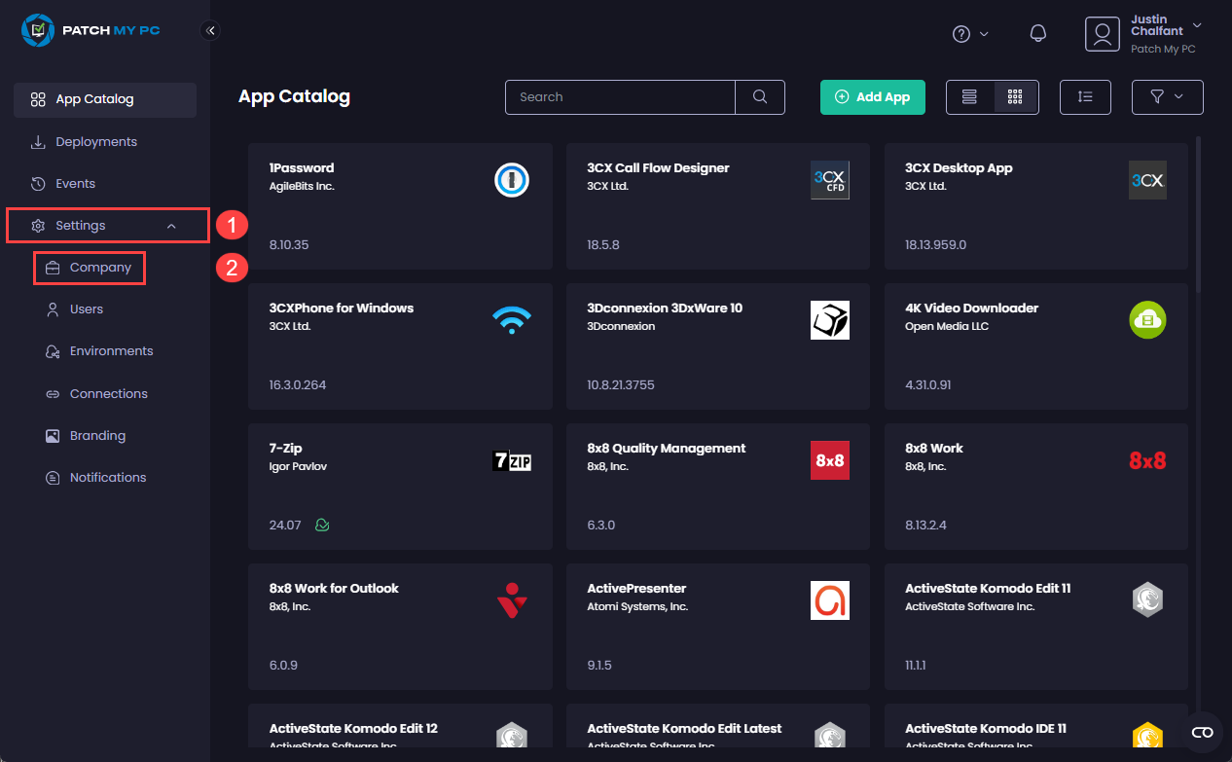Screen dimensions: 1232x762
Task: Collapse the left sidebar with the arrow
Action: (x=210, y=29)
